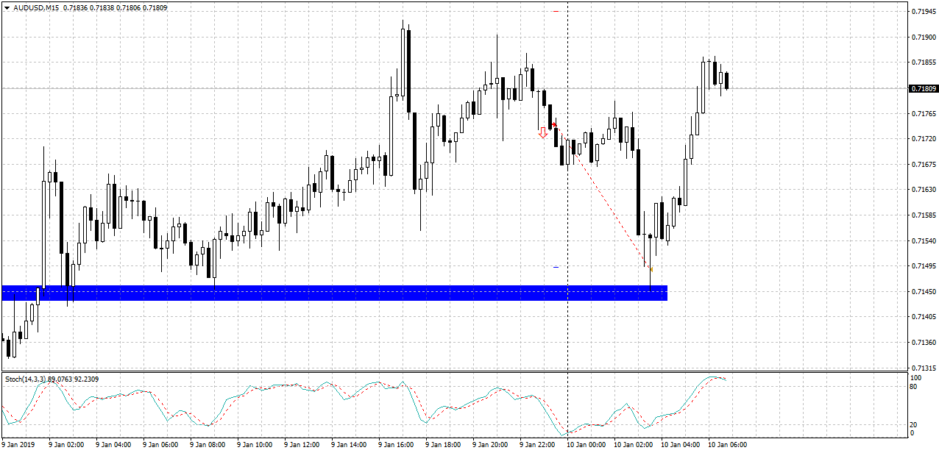Click the orange trade close arrow marker
The height and width of the screenshot is (453, 939).
pyautogui.click(x=651, y=270)
